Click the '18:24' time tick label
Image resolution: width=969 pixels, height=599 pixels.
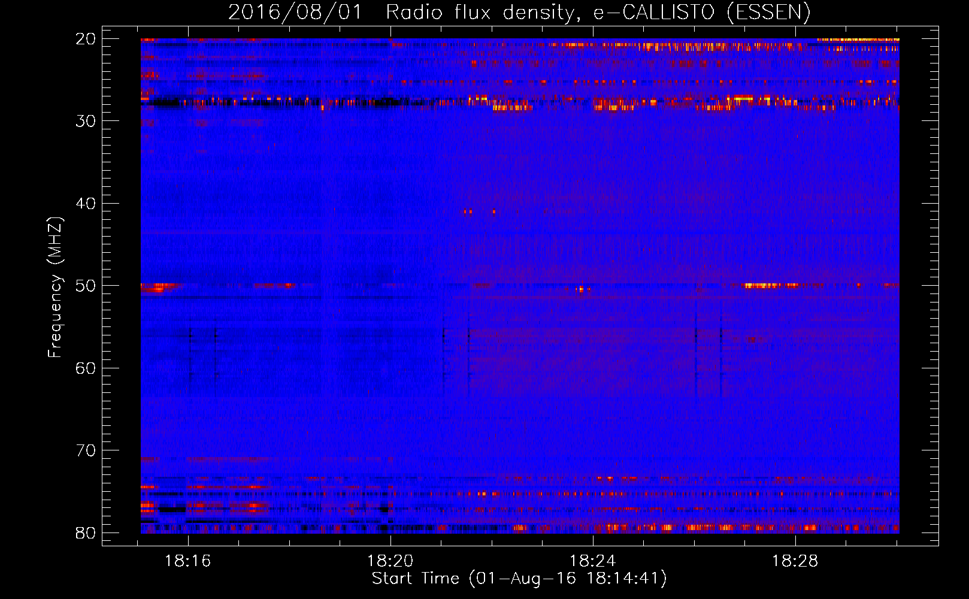[x=593, y=561]
